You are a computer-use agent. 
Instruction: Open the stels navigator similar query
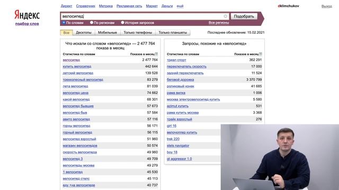pos(178,146)
